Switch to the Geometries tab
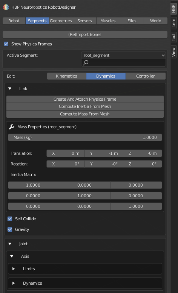This screenshot has height=293, width=178. pyautogui.click(x=61, y=21)
